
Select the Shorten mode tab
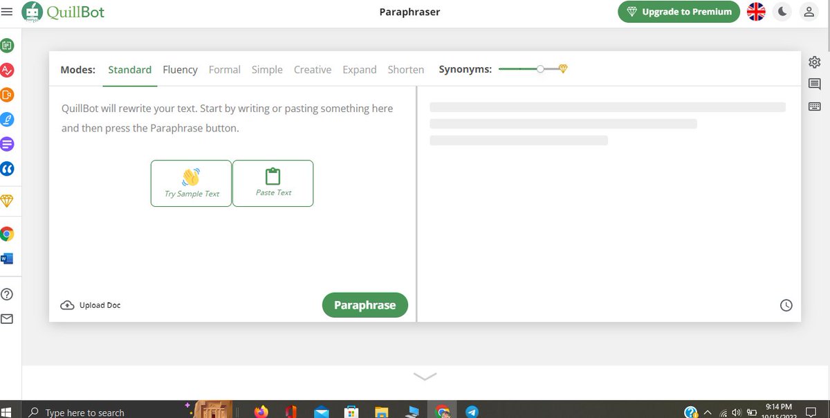coord(406,70)
